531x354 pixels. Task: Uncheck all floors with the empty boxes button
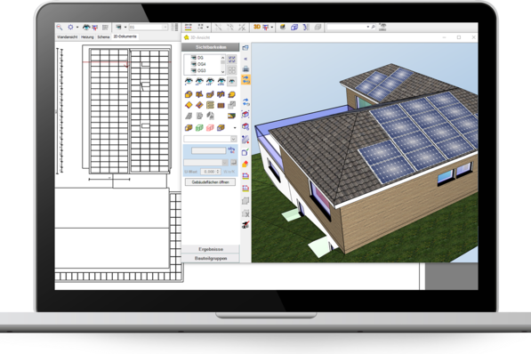(x=231, y=70)
